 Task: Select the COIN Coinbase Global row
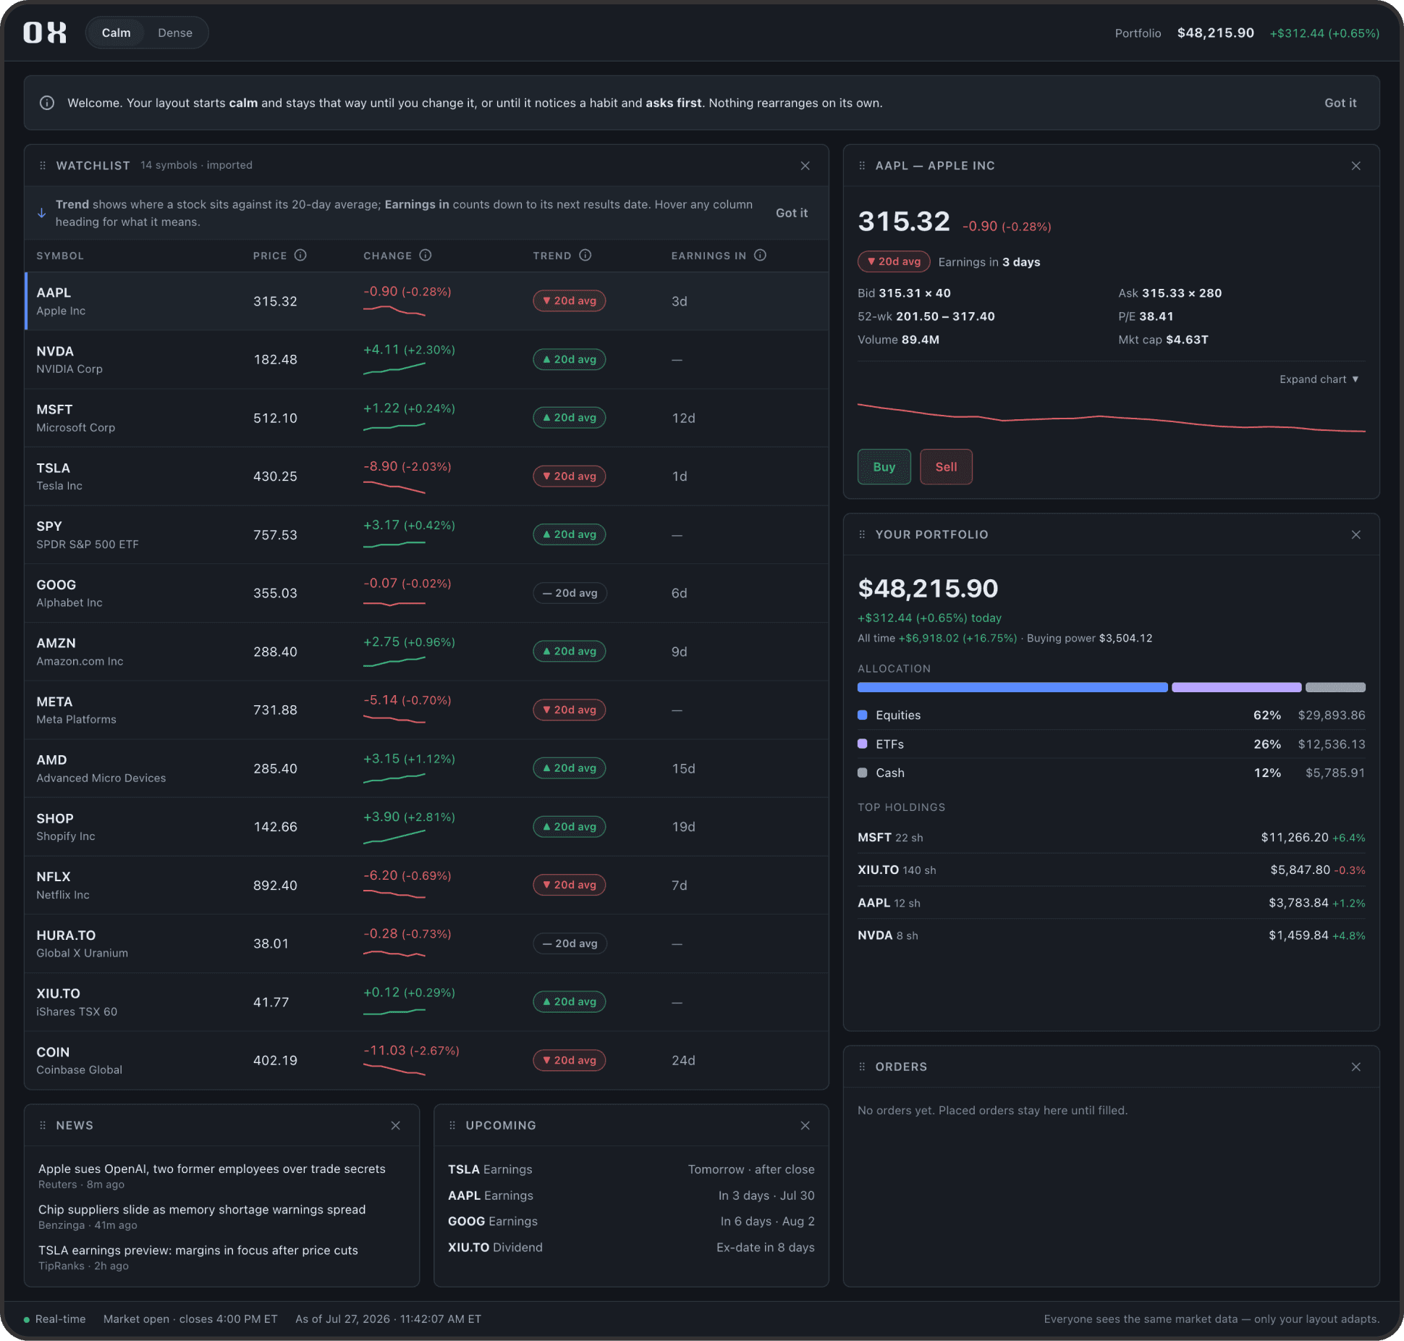(x=426, y=1060)
